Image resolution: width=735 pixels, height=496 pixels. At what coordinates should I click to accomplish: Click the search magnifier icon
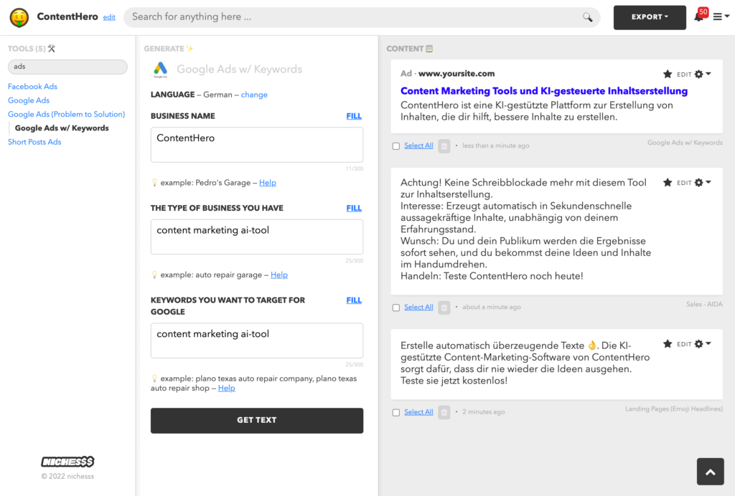587,17
